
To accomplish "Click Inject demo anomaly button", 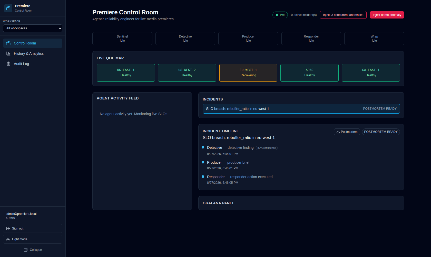I will point(387,15).
